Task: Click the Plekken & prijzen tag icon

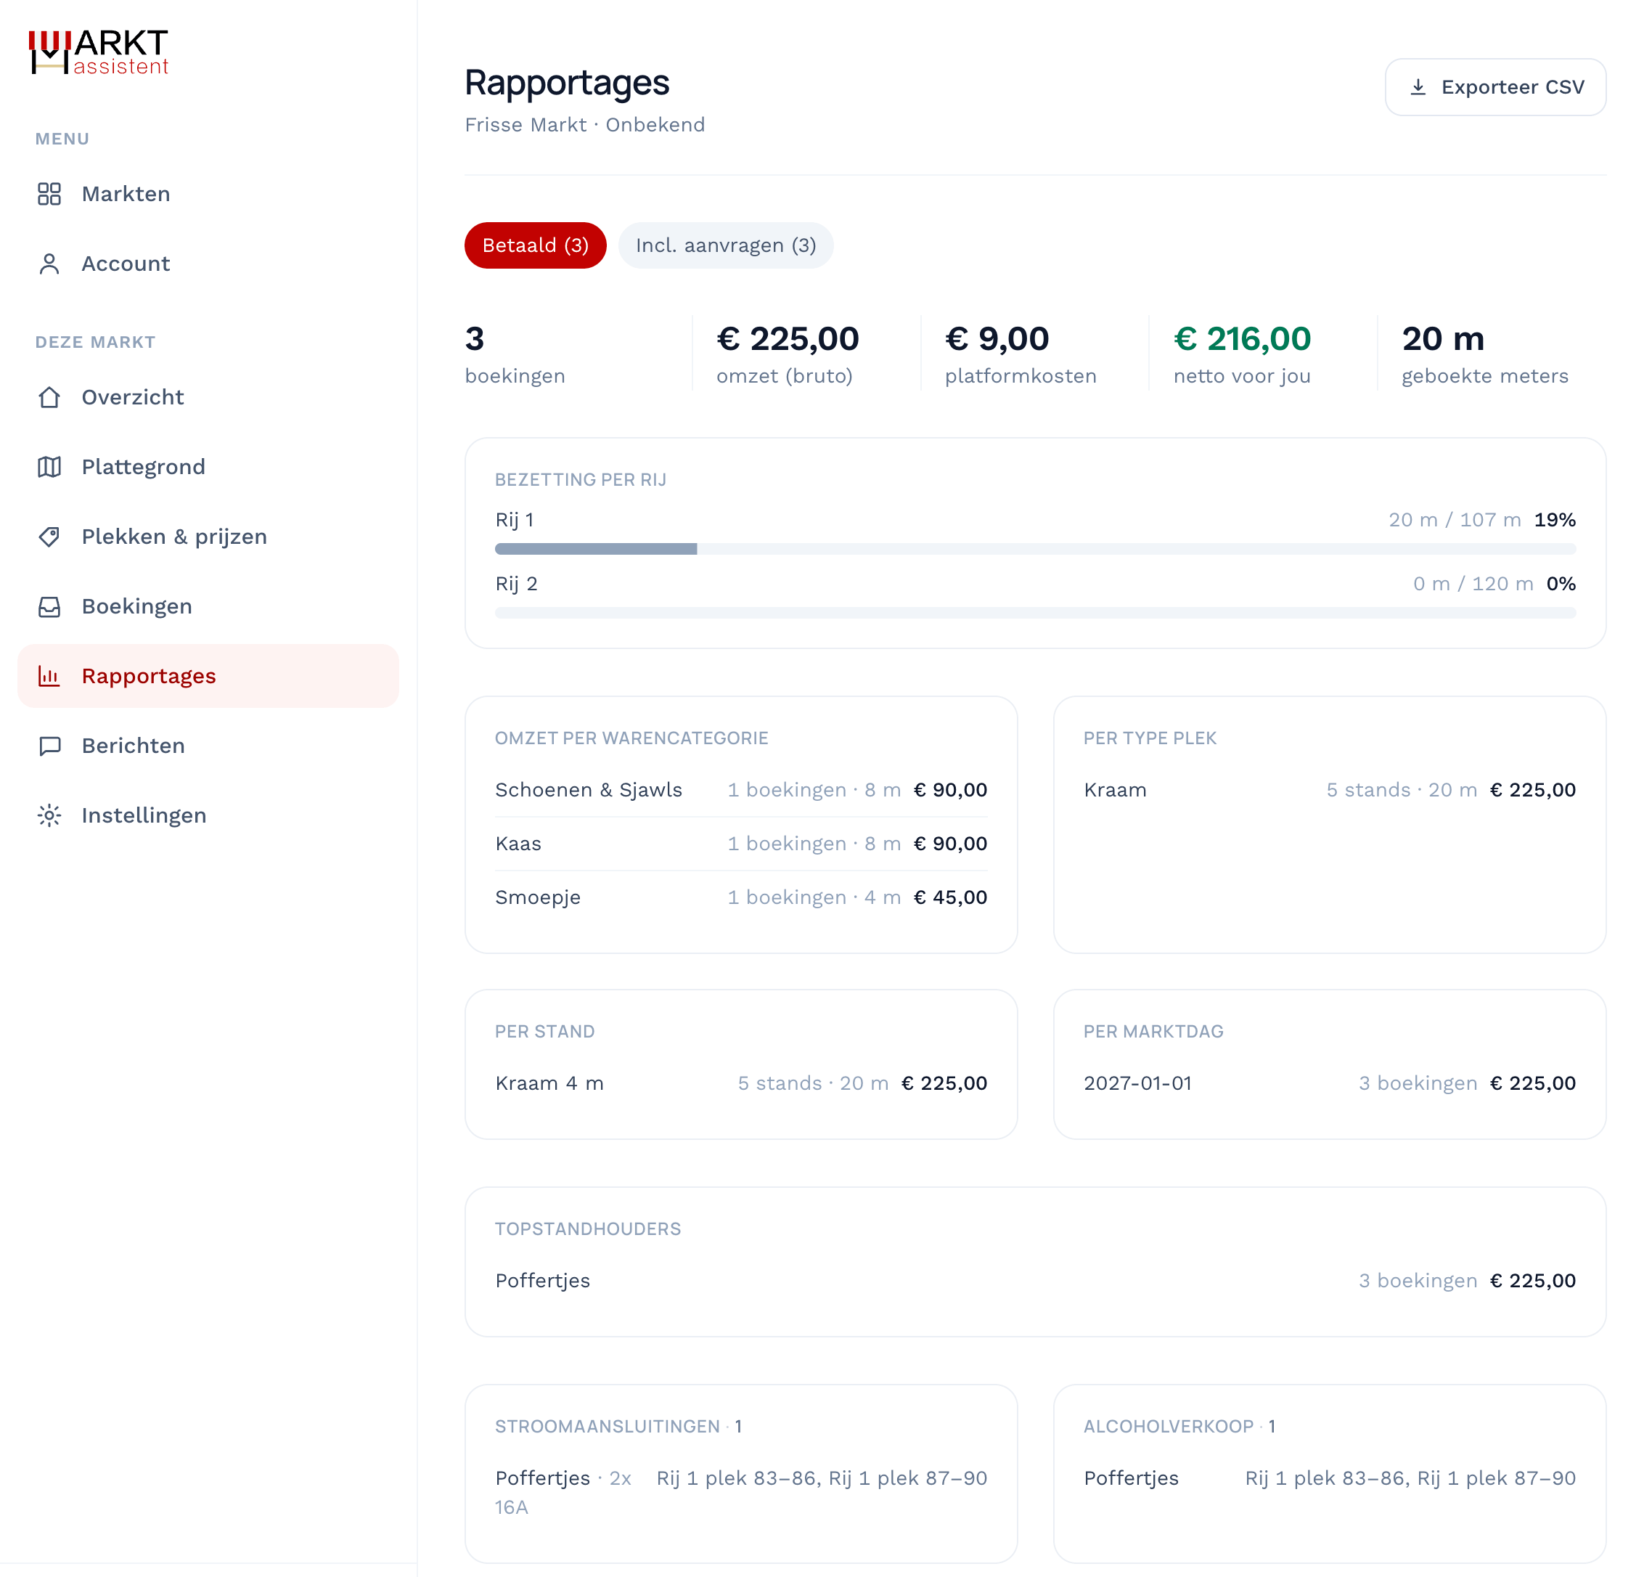Action: click(49, 537)
